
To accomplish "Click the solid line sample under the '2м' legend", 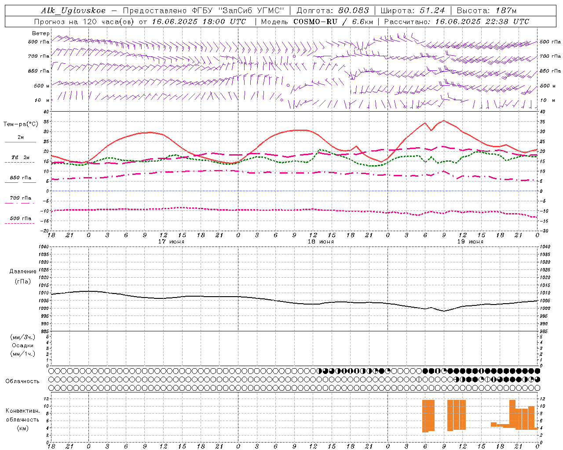I will [x=20, y=142].
